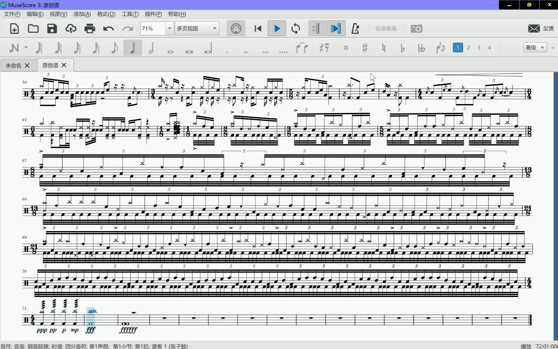The width and height of the screenshot is (558, 349).
Task: Select the half note duration
Action: pyautogui.click(x=151, y=48)
